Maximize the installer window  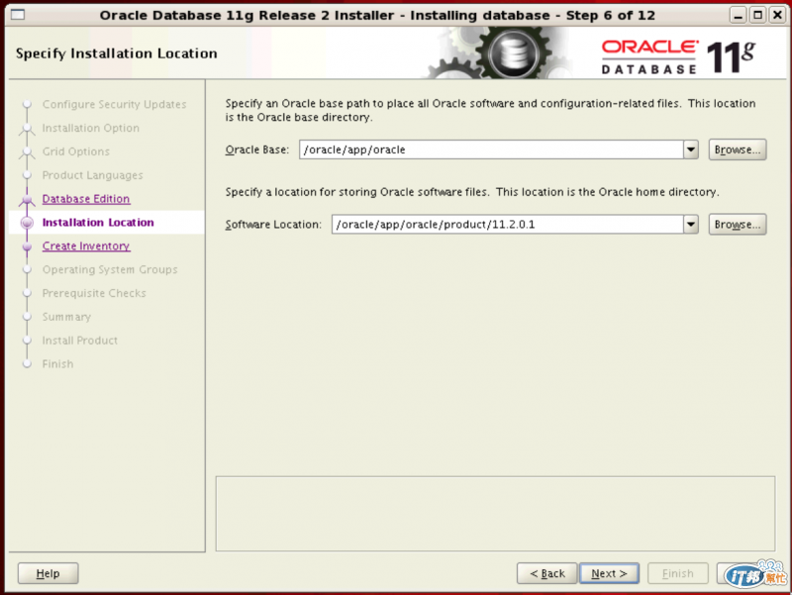coord(757,15)
